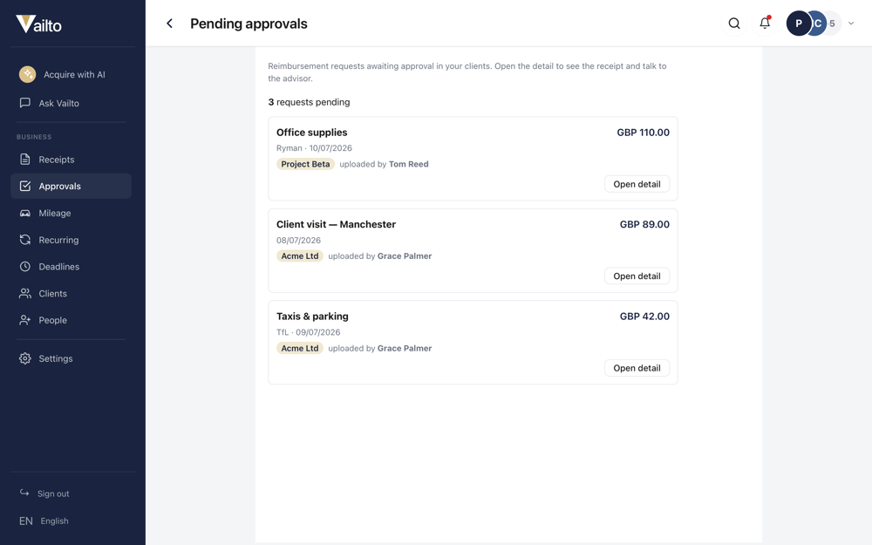Click the Clients people icon
872x545 pixels.
(x=25, y=293)
